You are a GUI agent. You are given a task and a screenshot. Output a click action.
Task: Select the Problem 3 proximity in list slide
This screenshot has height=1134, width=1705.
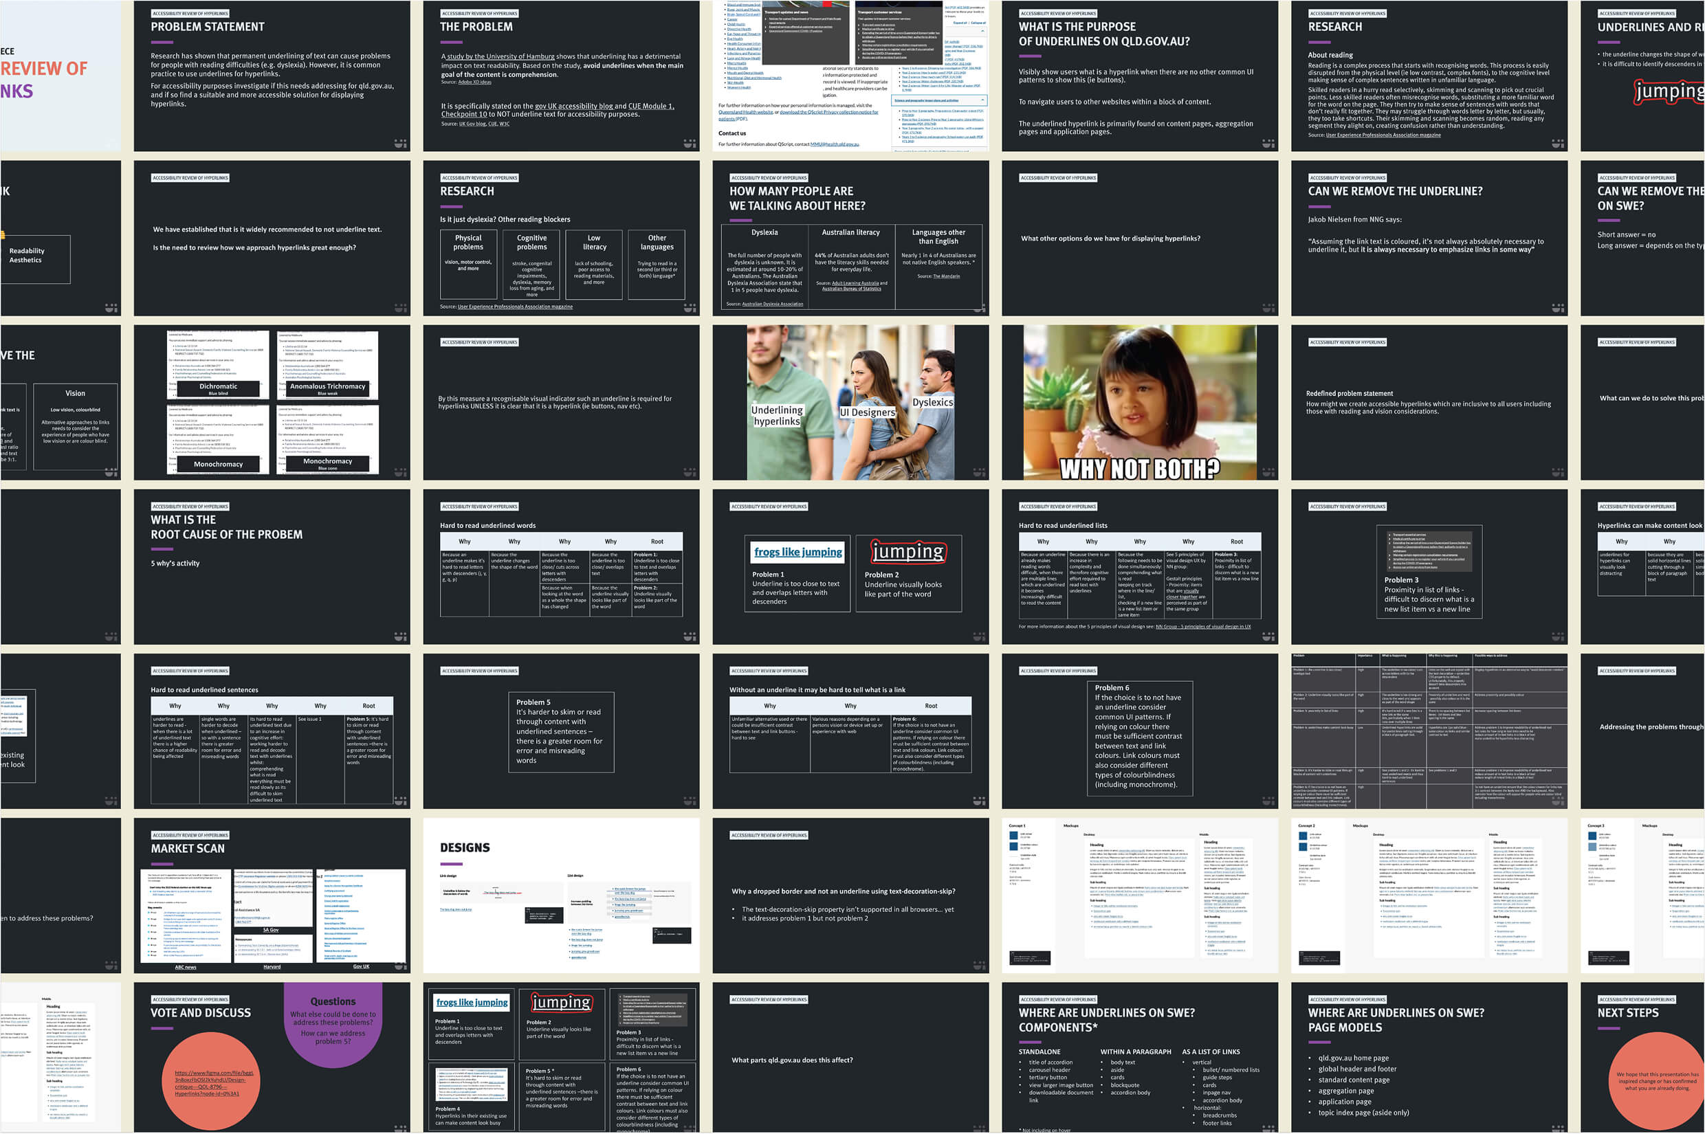click(x=1429, y=567)
